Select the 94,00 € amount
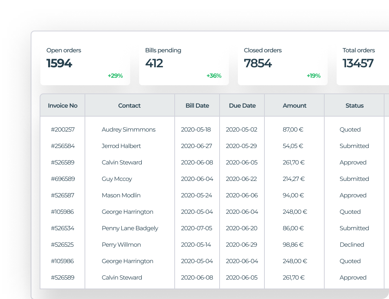The width and height of the screenshot is (389, 299). click(x=293, y=195)
